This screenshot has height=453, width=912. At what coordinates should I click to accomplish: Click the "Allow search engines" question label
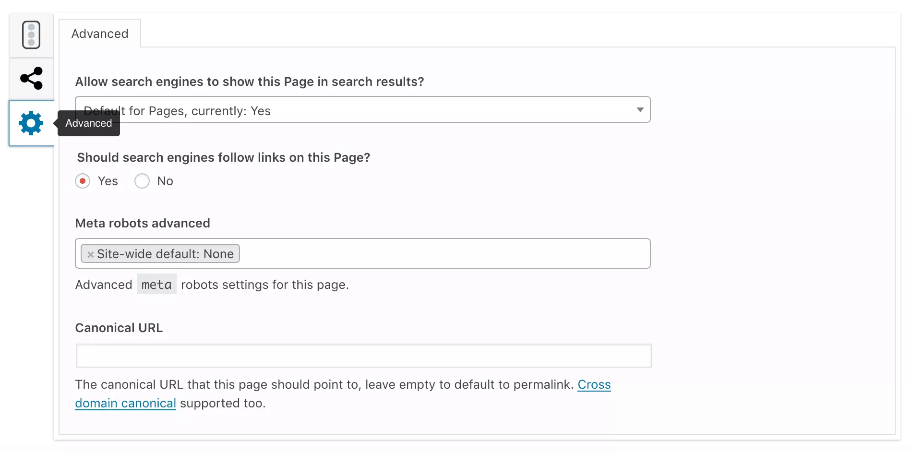(x=250, y=82)
